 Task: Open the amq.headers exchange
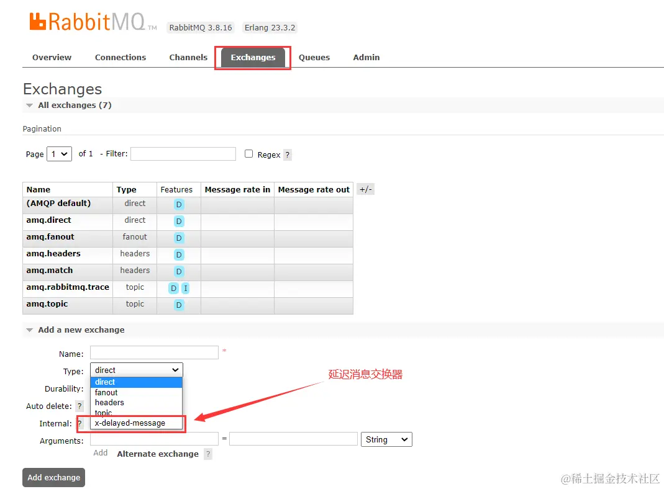point(53,253)
